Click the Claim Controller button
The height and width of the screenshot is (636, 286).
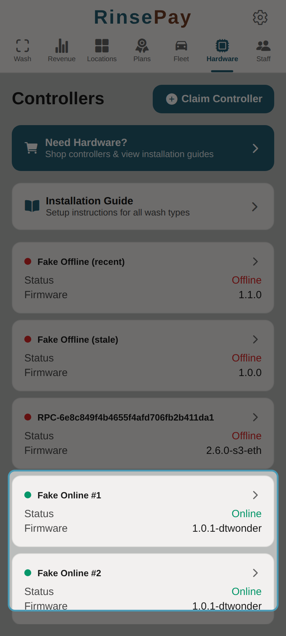click(213, 99)
